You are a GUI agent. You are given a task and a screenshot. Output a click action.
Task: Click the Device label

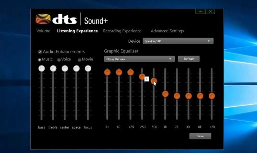(134, 41)
